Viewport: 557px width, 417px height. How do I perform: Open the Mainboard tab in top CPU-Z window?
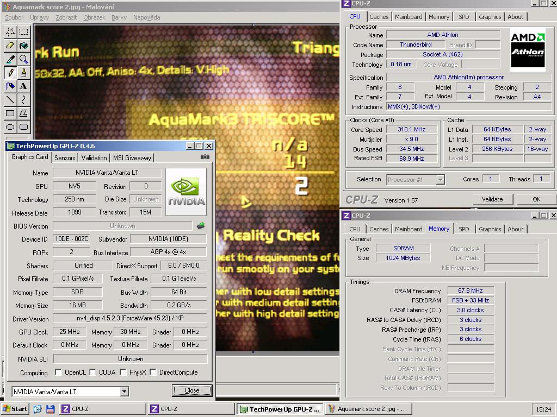tap(409, 17)
